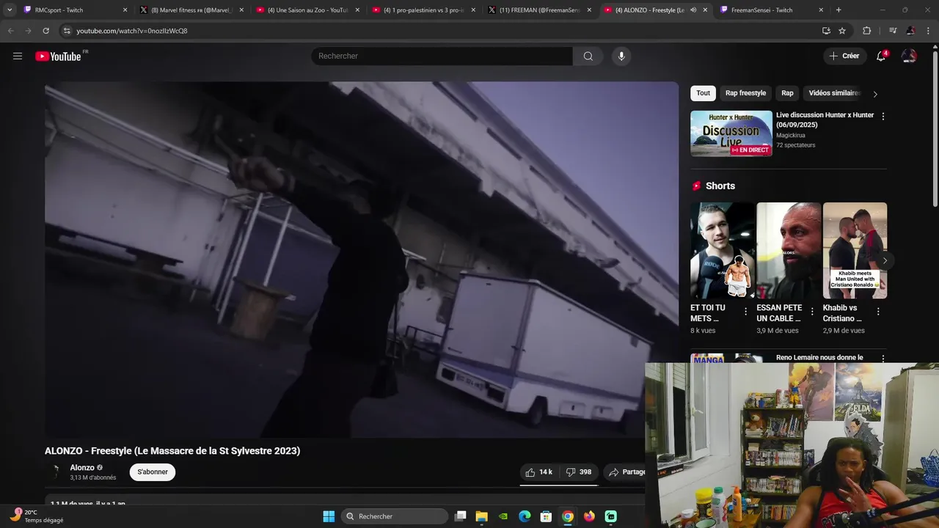The height and width of the screenshot is (528, 939).
Task: Open Streamlabs app icon on taskbar
Action: (x=610, y=516)
